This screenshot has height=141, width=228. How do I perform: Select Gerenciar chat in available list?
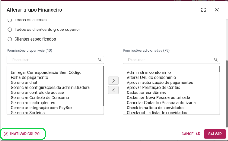(x=24, y=83)
